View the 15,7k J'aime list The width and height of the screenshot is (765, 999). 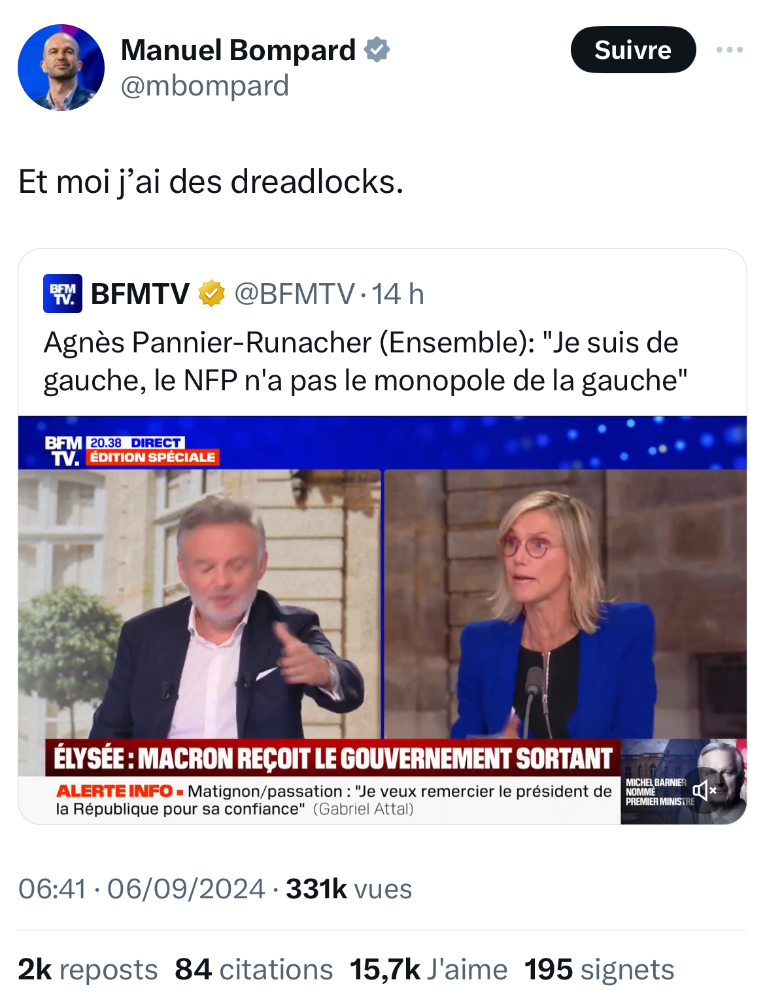click(x=428, y=970)
